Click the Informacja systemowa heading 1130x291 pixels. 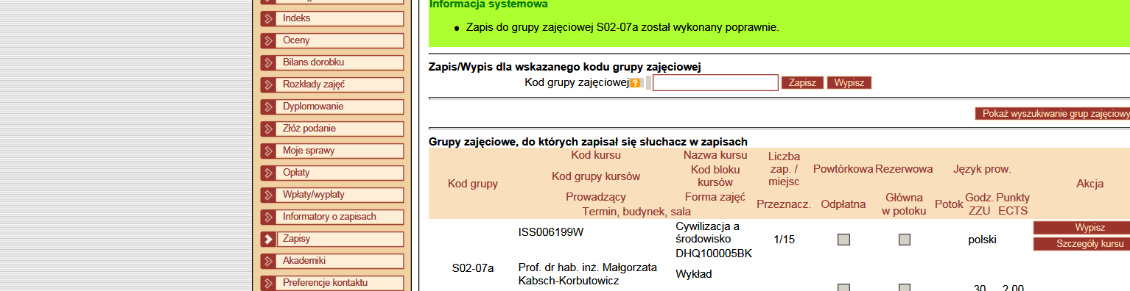(488, 4)
